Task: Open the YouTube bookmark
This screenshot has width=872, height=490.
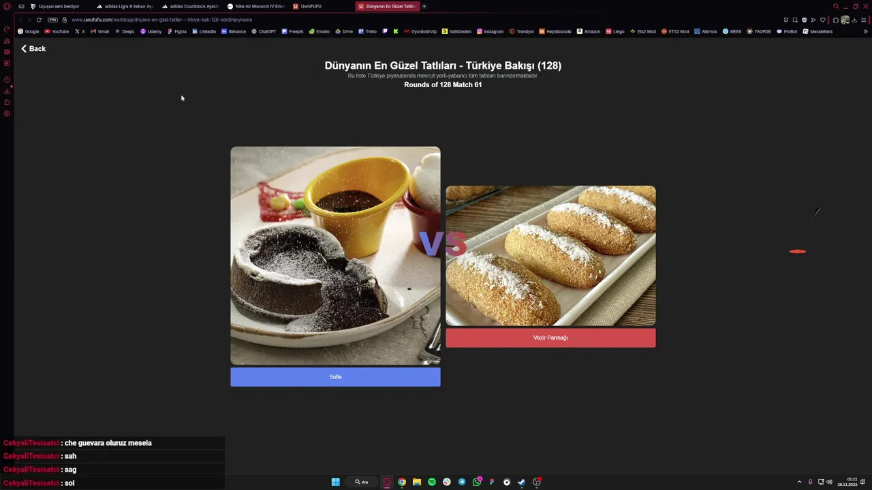Action: [57, 31]
